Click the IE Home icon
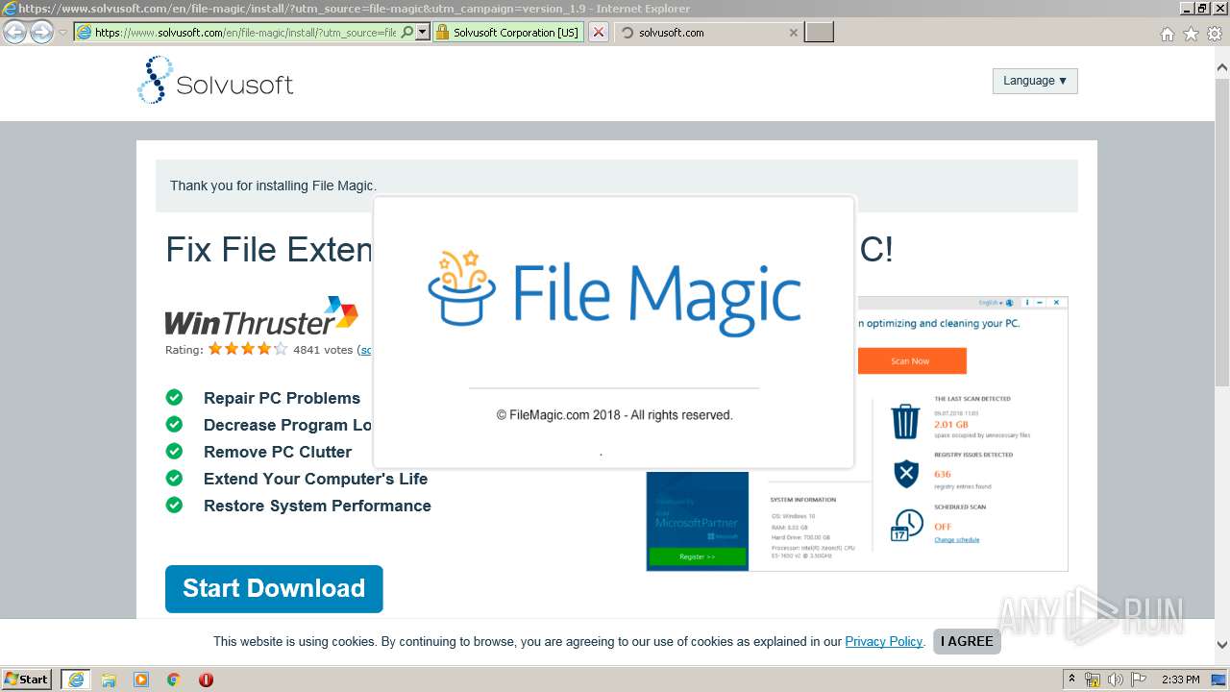Image resolution: width=1230 pixels, height=692 pixels. point(1167,34)
